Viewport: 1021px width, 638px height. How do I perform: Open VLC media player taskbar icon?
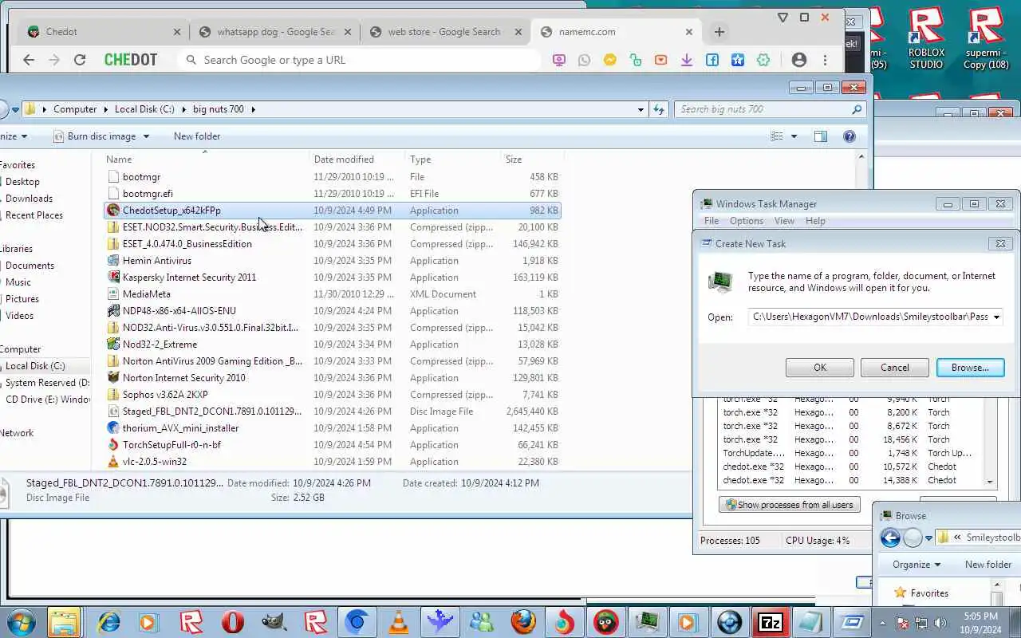(398, 622)
